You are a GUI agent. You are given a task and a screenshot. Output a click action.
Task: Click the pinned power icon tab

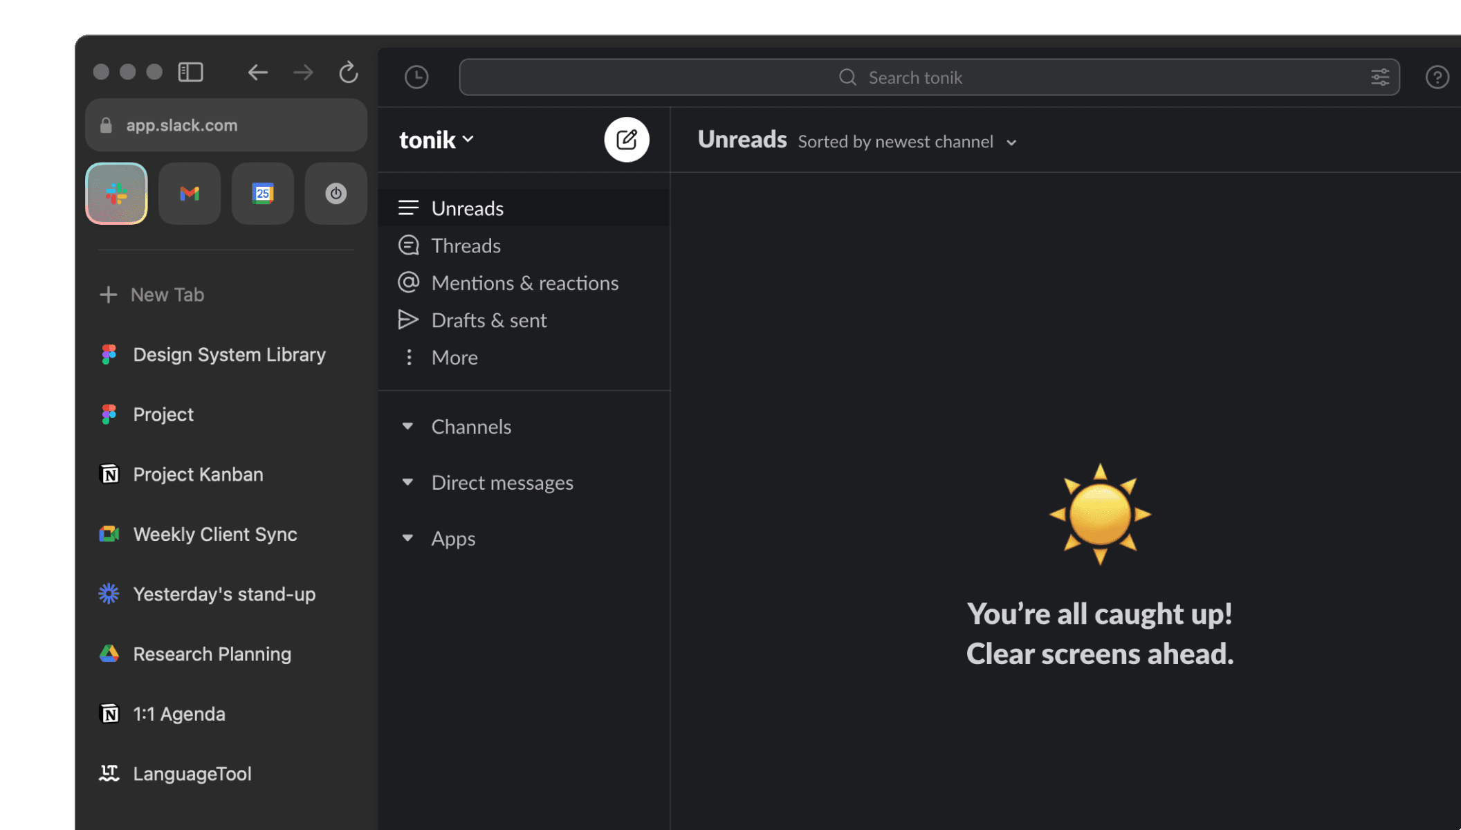pos(336,194)
